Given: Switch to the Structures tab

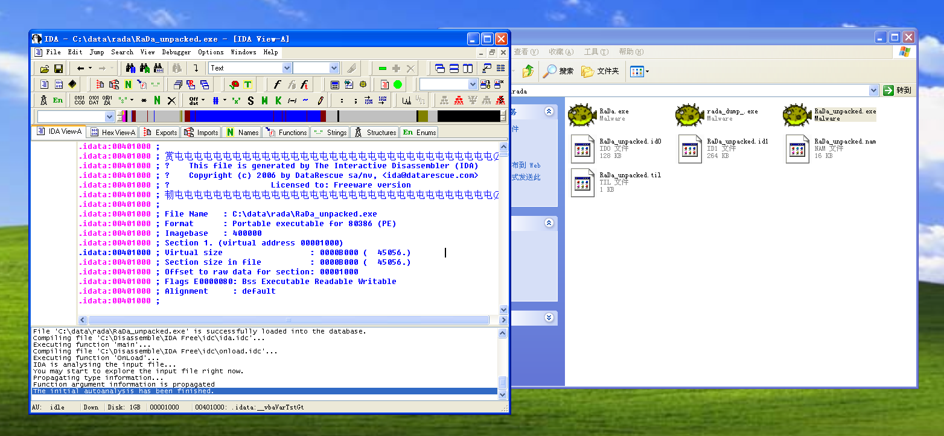Looking at the screenshot, I should click(375, 132).
